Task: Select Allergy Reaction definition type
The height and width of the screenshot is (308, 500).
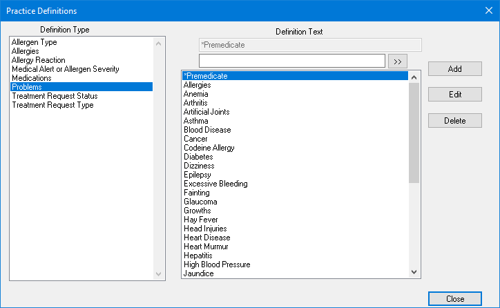Action: point(38,60)
